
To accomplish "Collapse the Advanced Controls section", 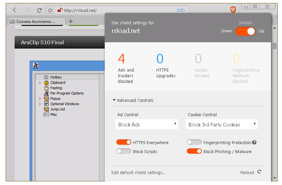I will tap(133, 100).
